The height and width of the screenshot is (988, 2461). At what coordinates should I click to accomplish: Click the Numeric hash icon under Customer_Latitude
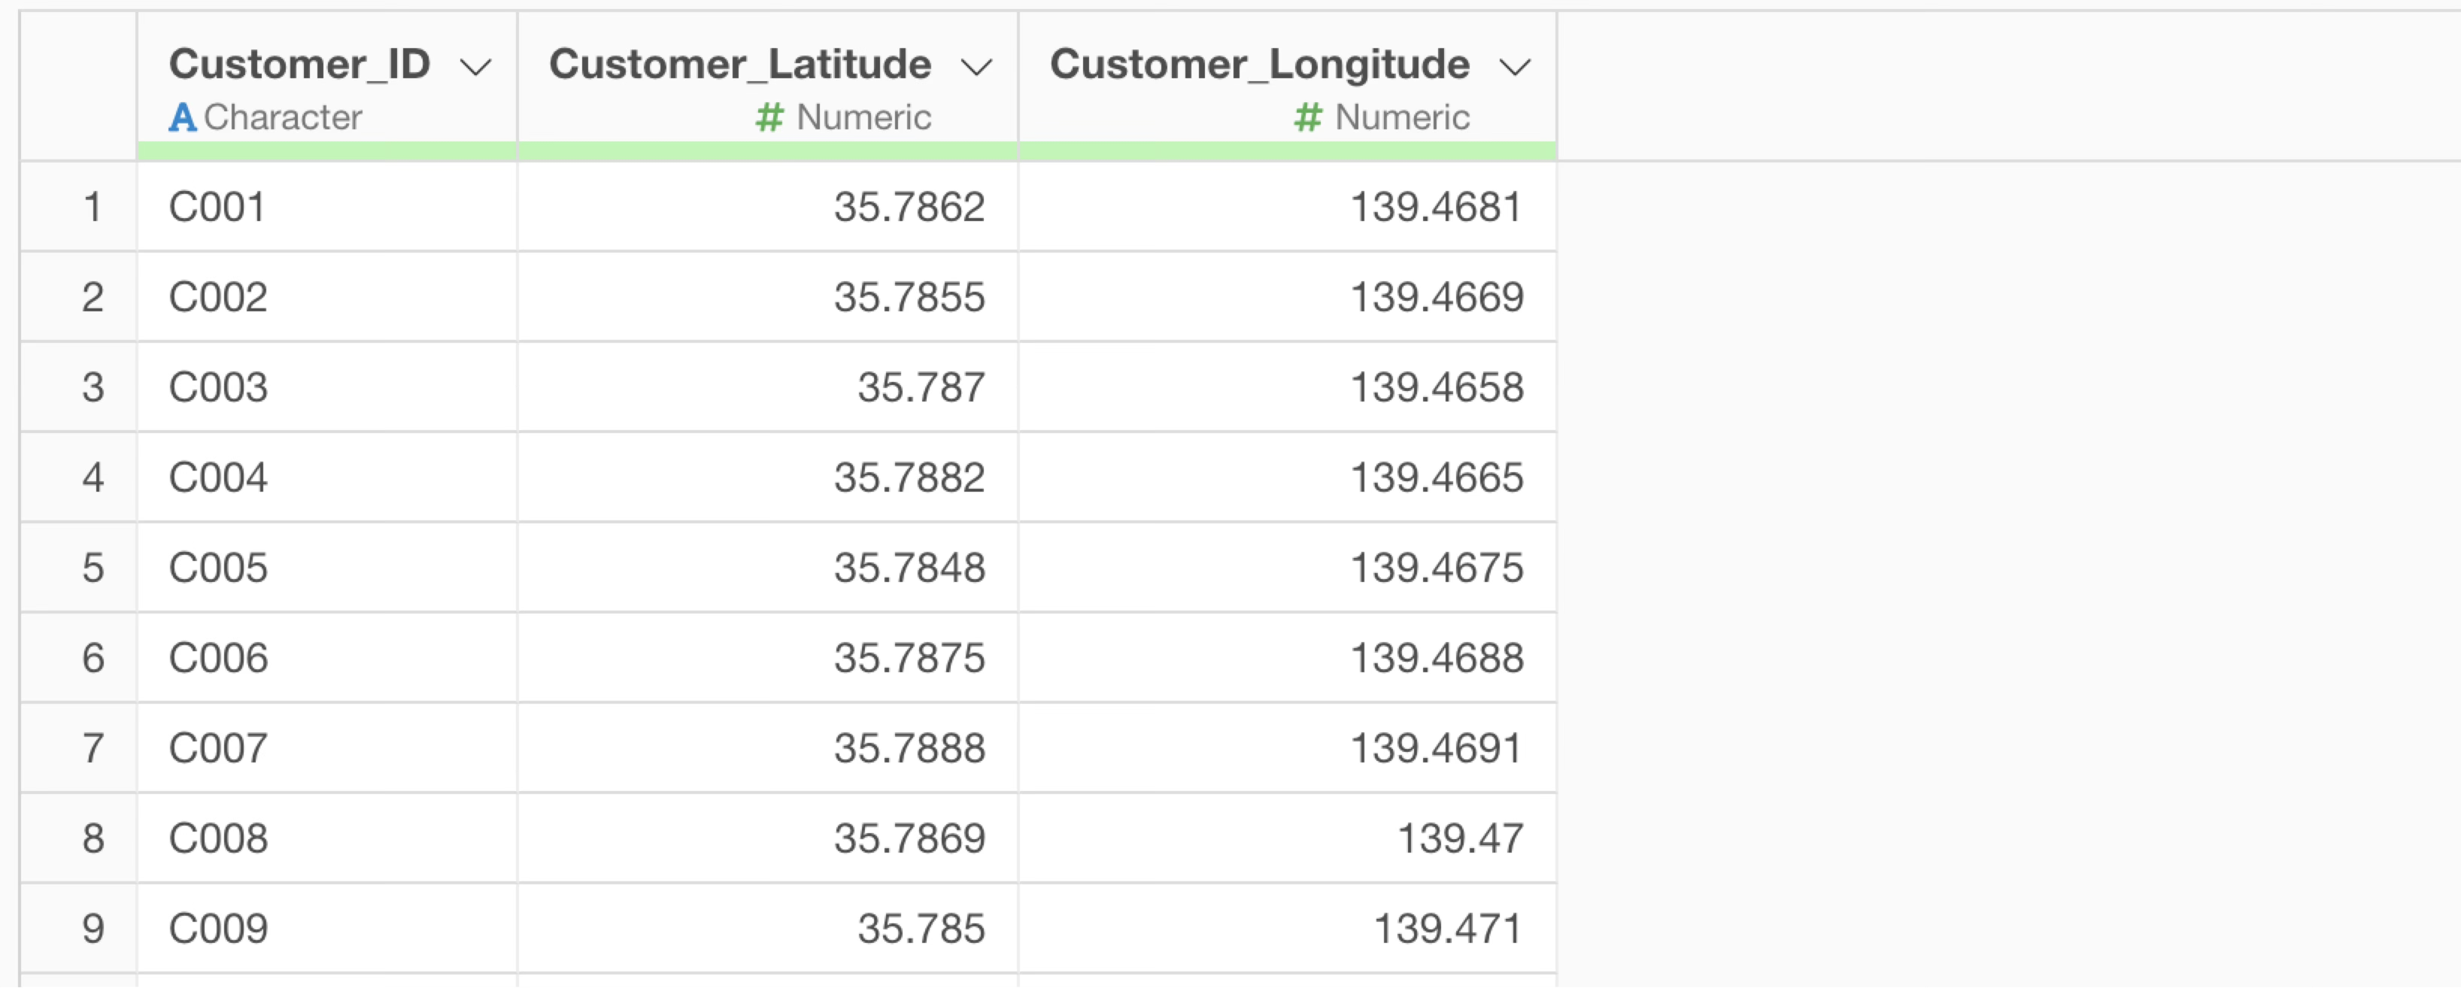(769, 117)
